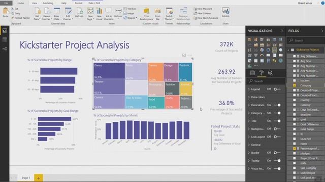Click Format Painter button

pos(20,18)
